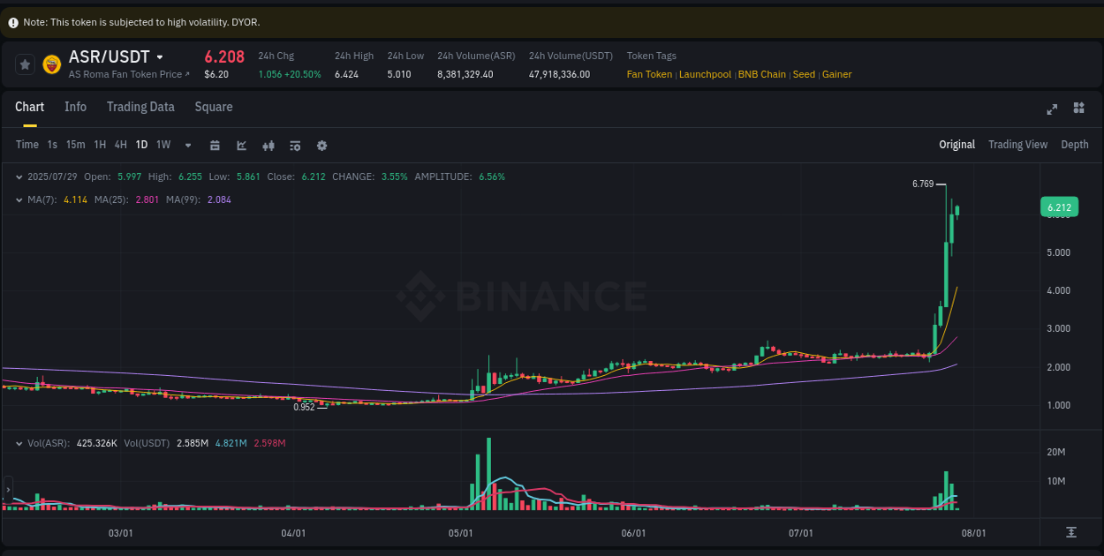Viewport: 1104px width, 556px height.
Task: Expand the OHLC data row arrow
Action: [x=20, y=177]
